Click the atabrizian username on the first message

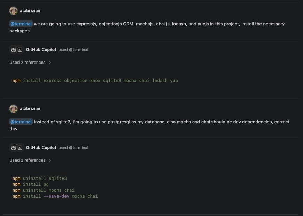point(30,10)
